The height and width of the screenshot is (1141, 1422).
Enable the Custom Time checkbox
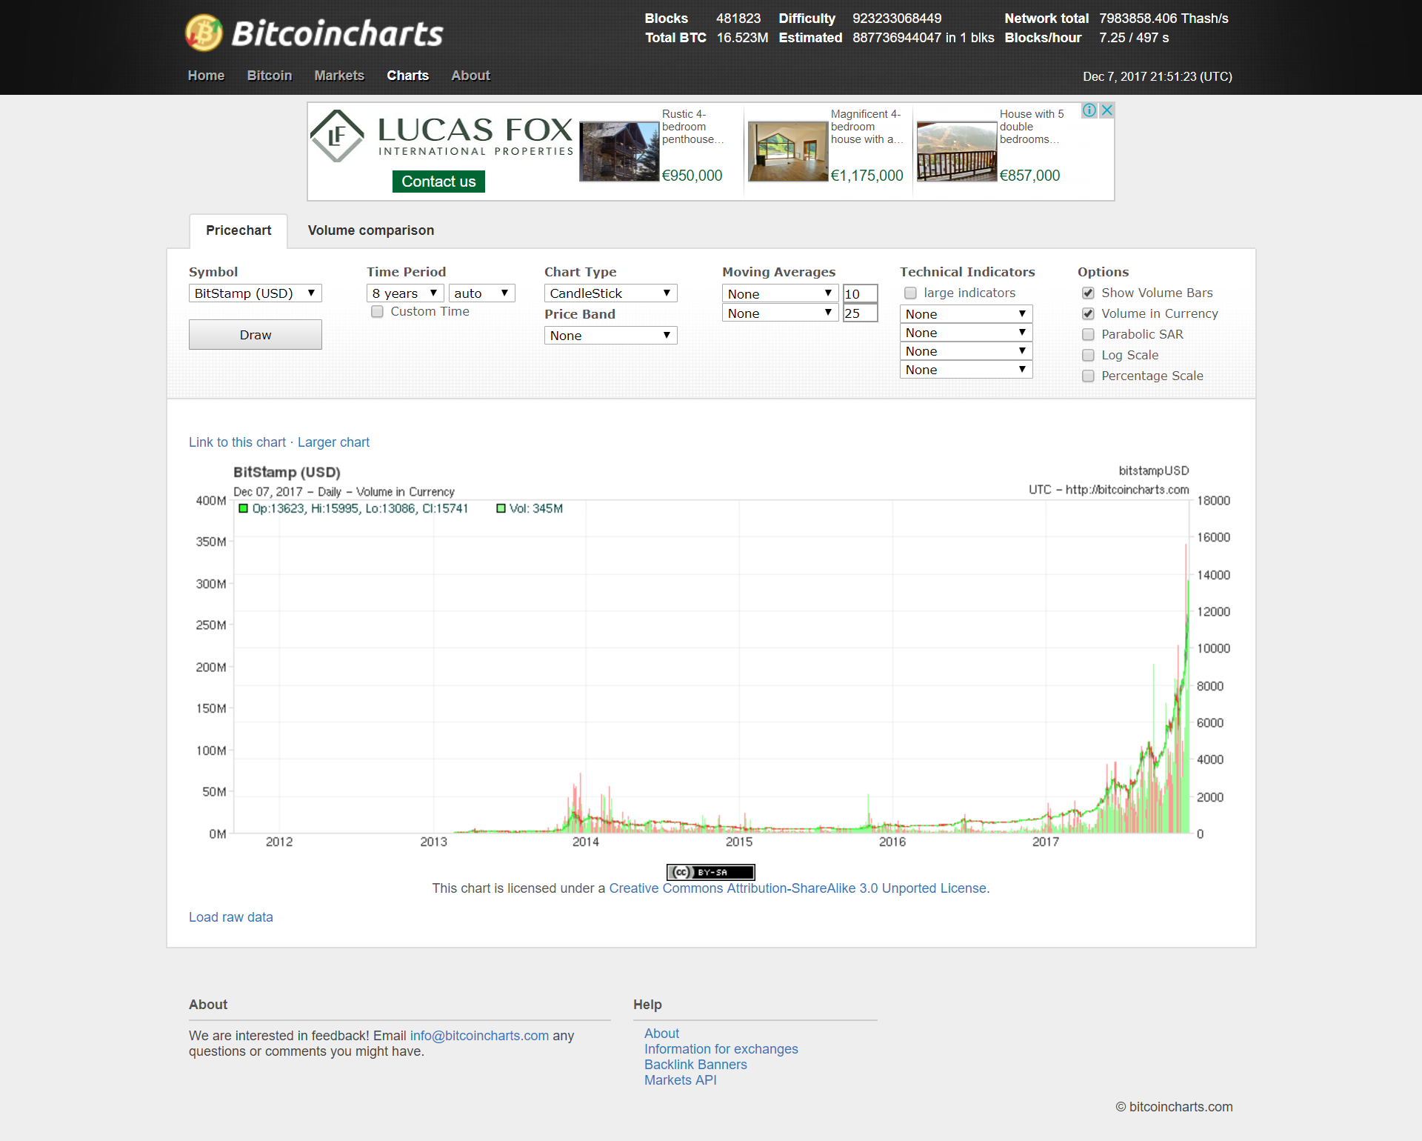378,311
